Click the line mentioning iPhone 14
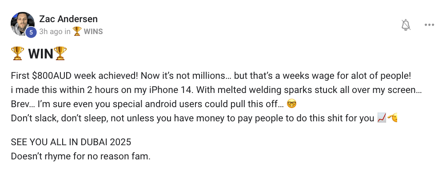Image resolution: width=446 pixels, height=170 pixels. click(x=216, y=90)
